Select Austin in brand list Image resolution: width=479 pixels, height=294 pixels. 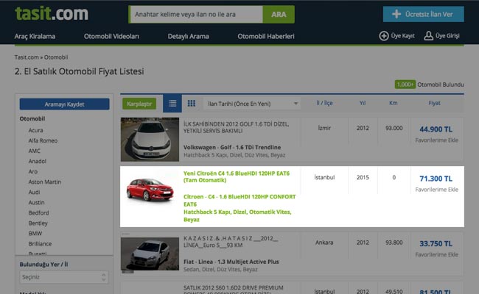(x=36, y=203)
